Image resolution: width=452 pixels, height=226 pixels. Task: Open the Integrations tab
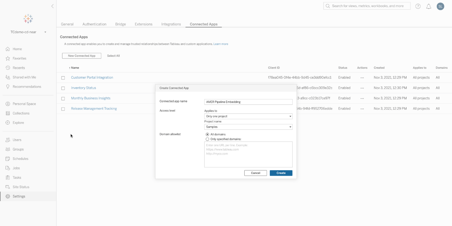pyautogui.click(x=171, y=24)
